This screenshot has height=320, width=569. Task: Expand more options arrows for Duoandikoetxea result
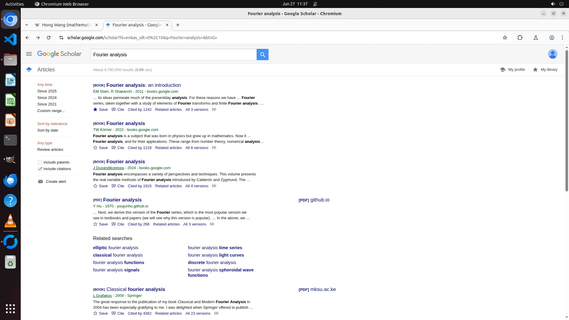pyautogui.click(x=214, y=186)
